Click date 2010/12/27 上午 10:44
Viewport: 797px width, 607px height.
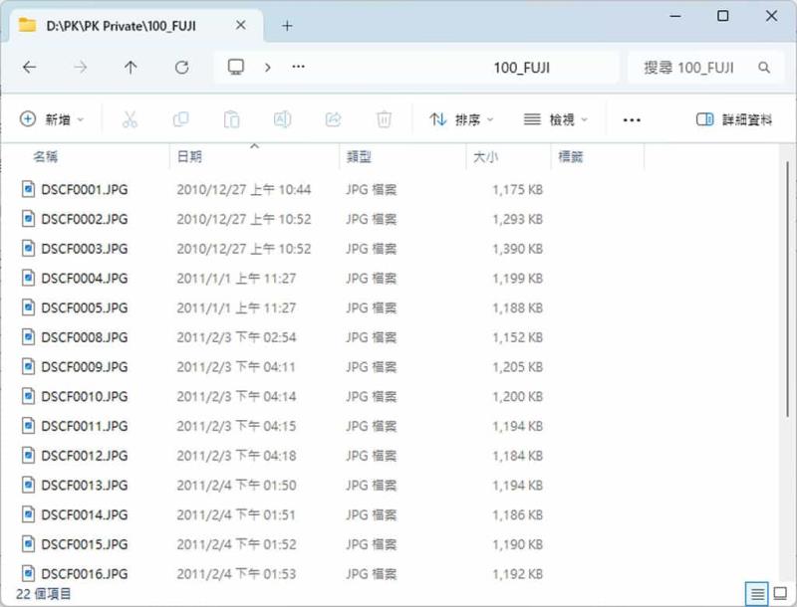pos(244,190)
